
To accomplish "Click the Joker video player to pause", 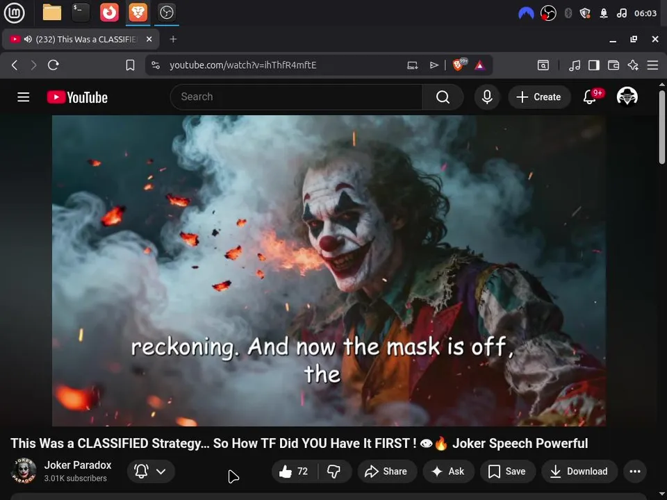I will (x=329, y=270).
